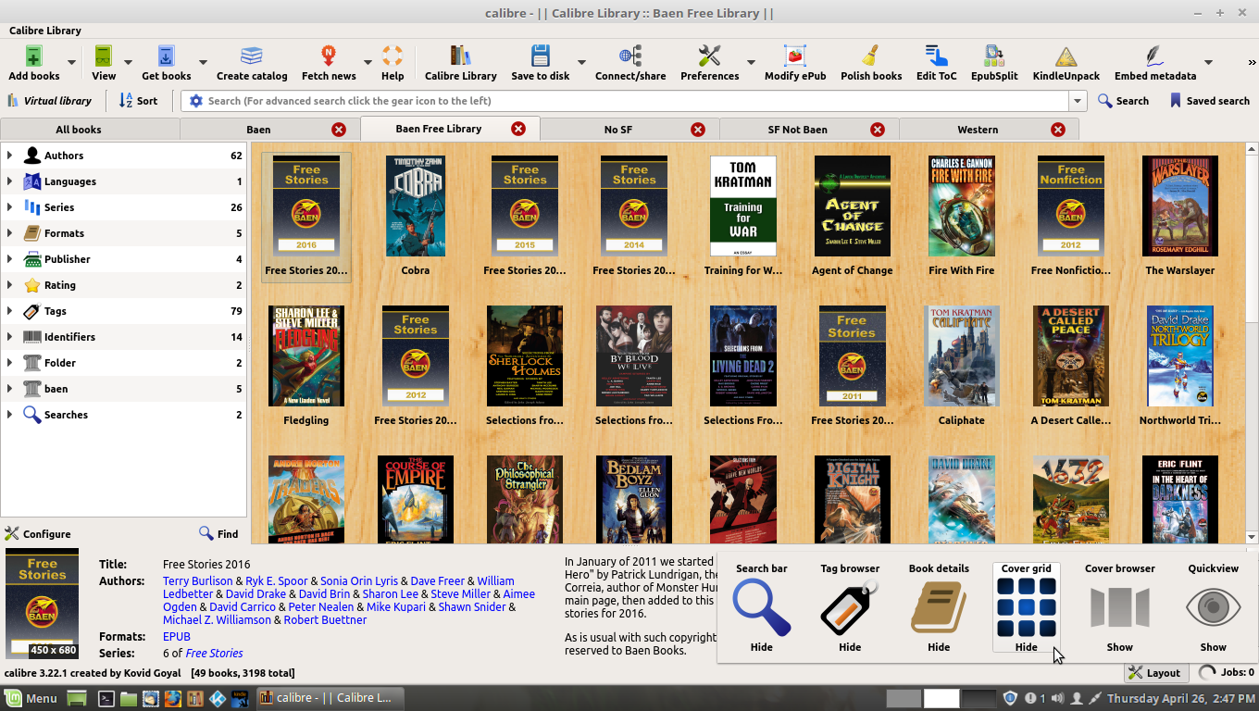Select the Agent of Change cover
Screen dimensions: 1259x711
[853, 206]
